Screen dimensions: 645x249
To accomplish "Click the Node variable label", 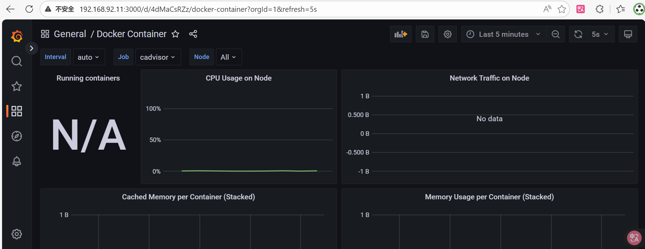I will point(202,57).
